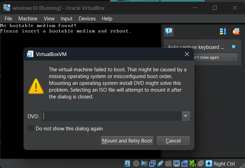Click Mount and Retry Boot button
245x168 pixels.
pyautogui.click(x=127, y=141)
